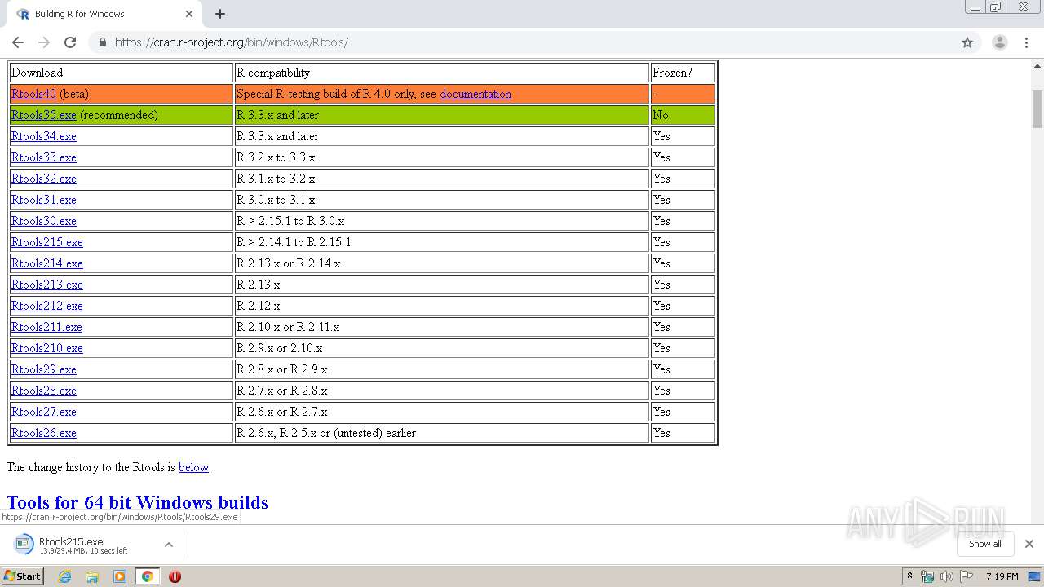Download Rtools211.exe
The image size is (1044, 587).
pyautogui.click(x=46, y=327)
